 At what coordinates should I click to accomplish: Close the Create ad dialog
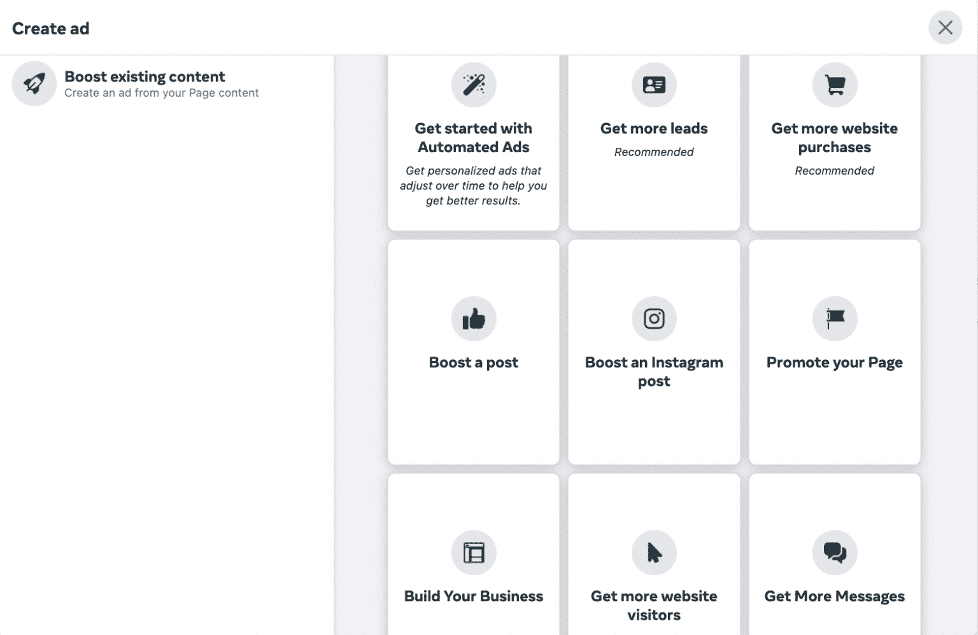click(x=945, y=27)
